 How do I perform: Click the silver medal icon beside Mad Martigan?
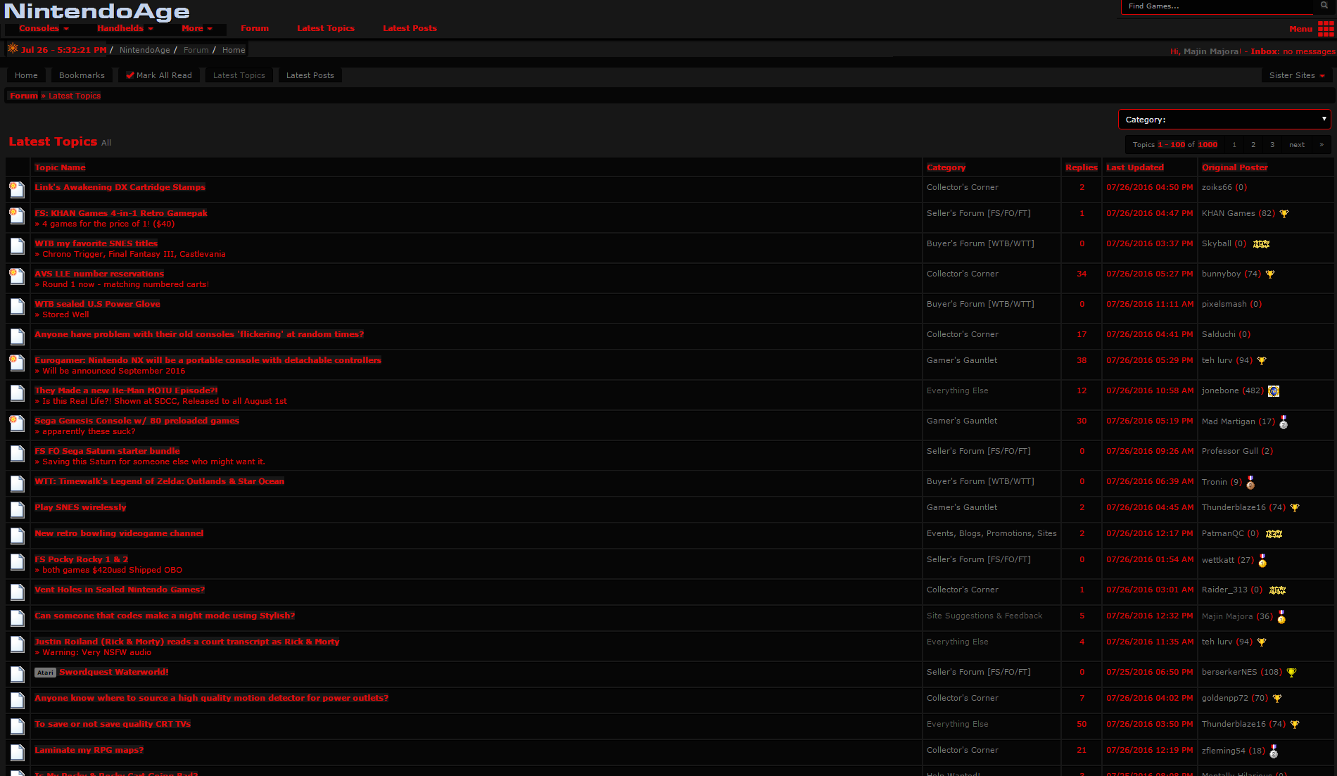1283,423
